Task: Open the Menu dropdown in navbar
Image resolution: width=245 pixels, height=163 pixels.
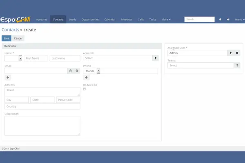Action: [239, 19]
